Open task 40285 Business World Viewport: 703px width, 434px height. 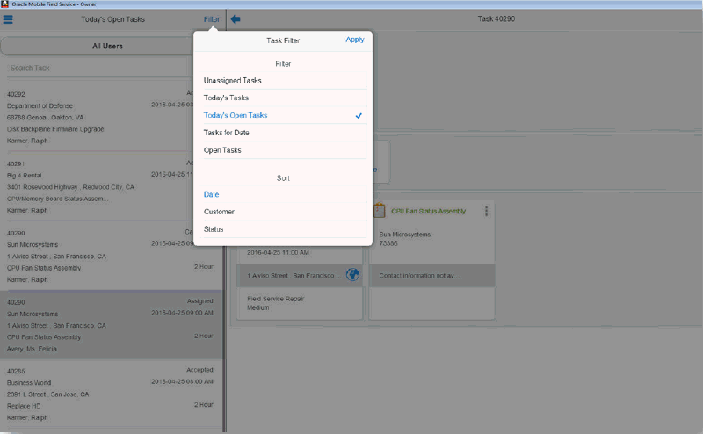[112, 394]
